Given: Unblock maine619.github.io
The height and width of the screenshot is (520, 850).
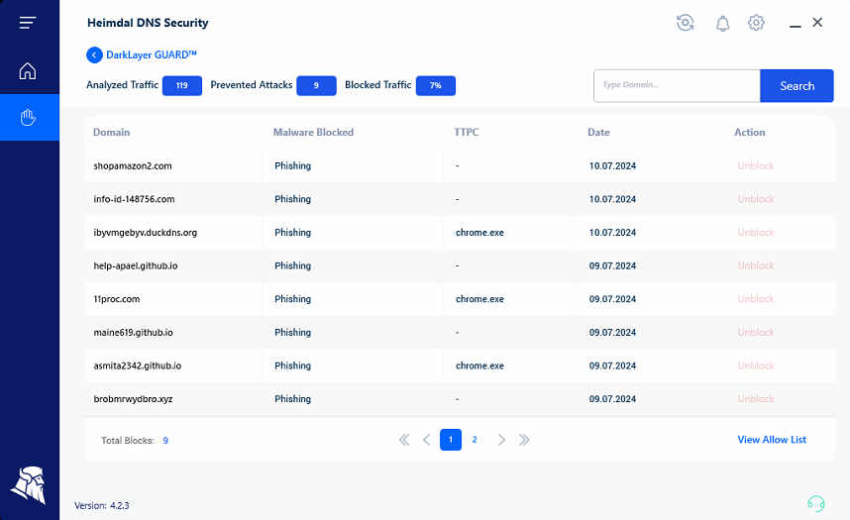Looking at the screenshot, I should pyautogui.click(x=756, y=333).
